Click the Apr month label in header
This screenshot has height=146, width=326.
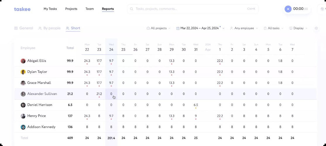coord(208,50)
